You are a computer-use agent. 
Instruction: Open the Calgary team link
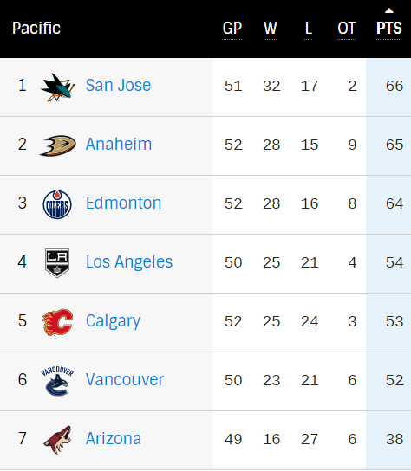113,321
